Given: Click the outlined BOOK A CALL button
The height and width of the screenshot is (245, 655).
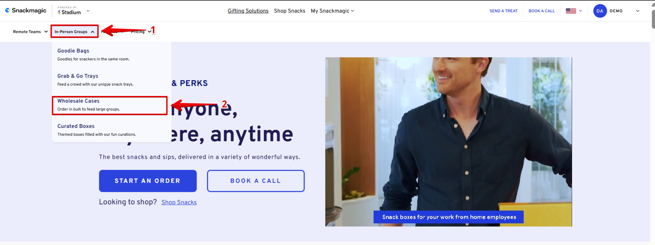Looking at the screenshot, I should point(256,181).
